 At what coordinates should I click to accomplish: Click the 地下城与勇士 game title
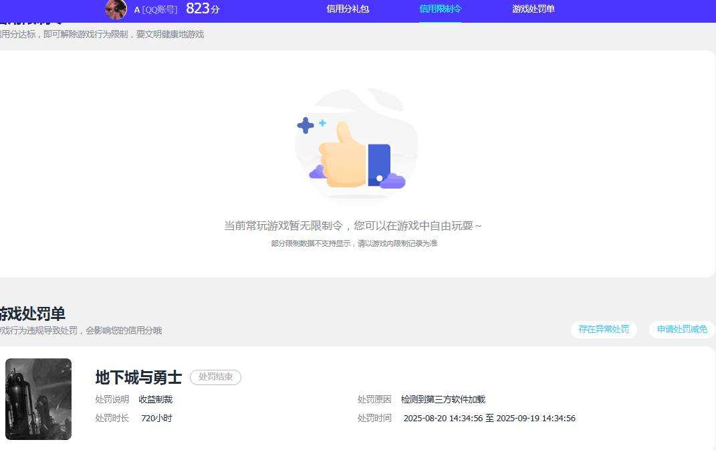138,377
